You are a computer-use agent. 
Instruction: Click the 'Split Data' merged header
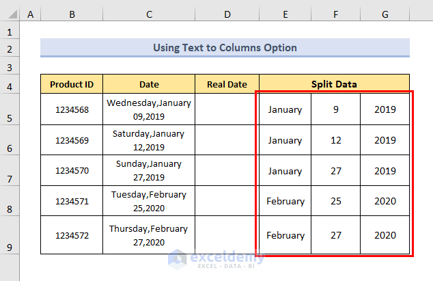334,84
